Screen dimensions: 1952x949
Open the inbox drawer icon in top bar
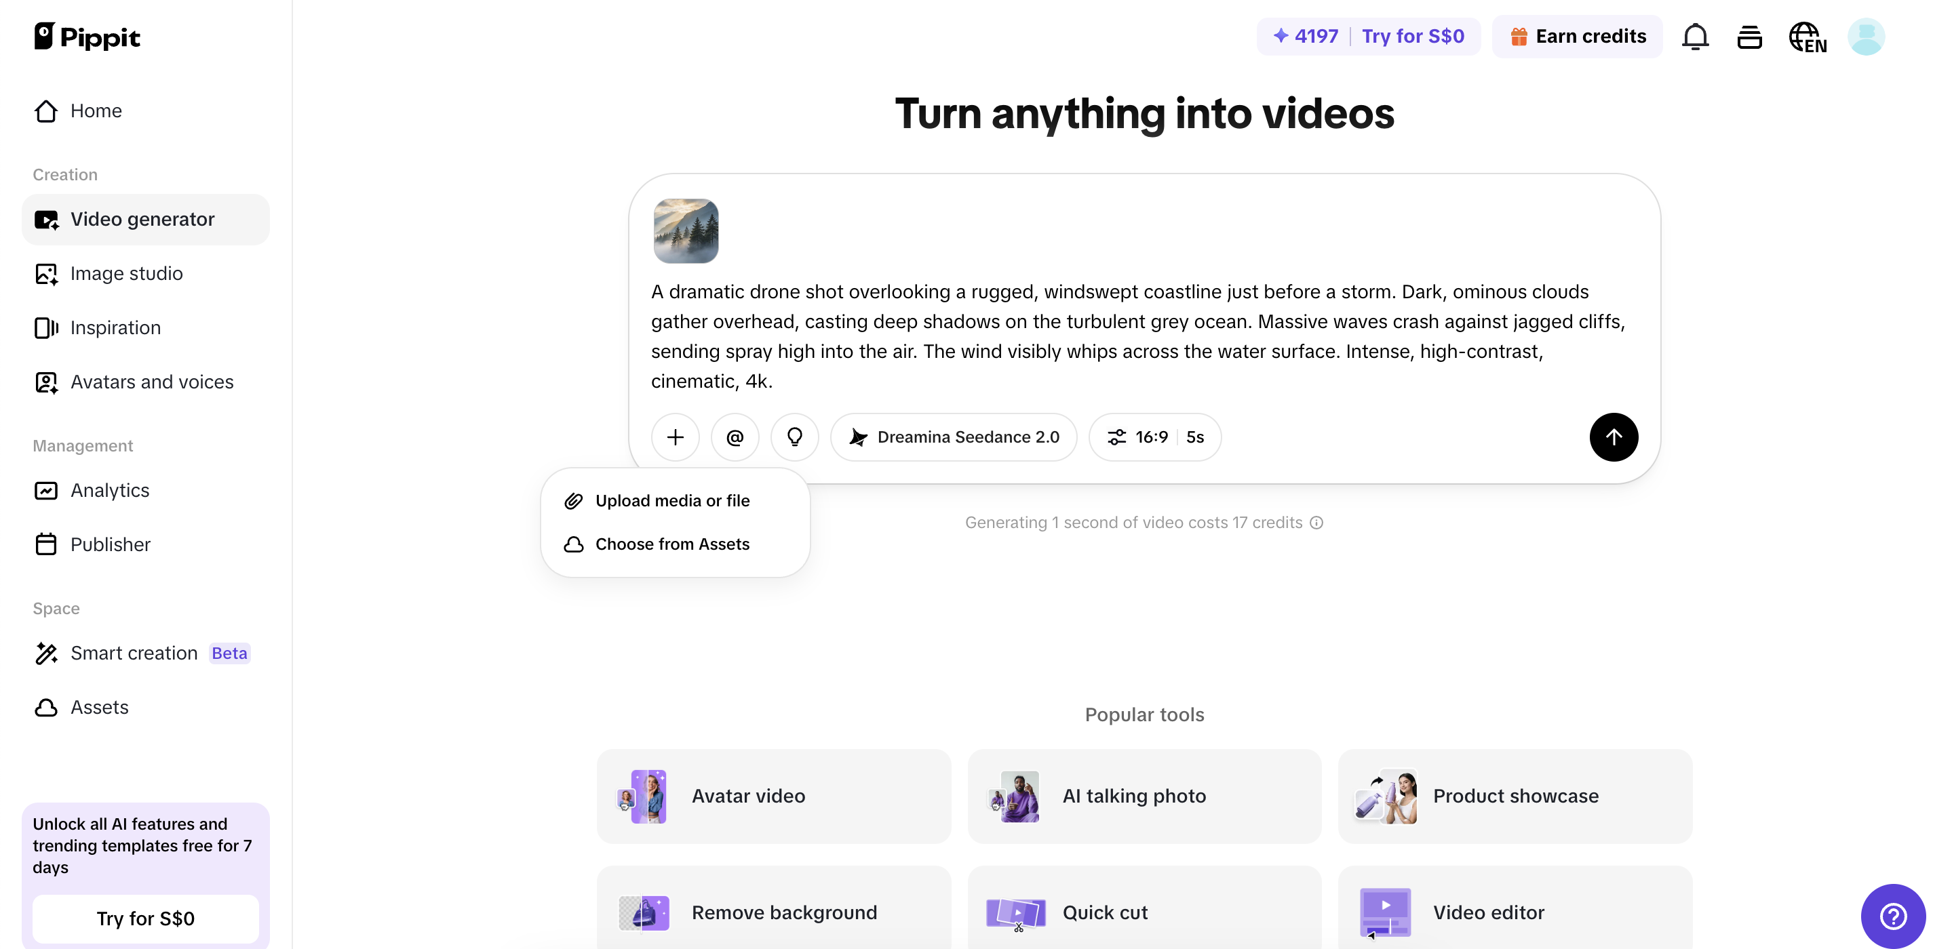[1750, 36]
